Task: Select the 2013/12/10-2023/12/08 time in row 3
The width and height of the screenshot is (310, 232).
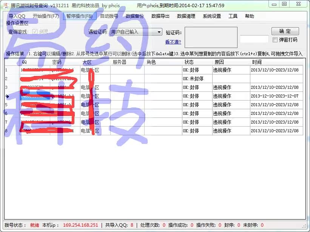Action: coord(276,87)
